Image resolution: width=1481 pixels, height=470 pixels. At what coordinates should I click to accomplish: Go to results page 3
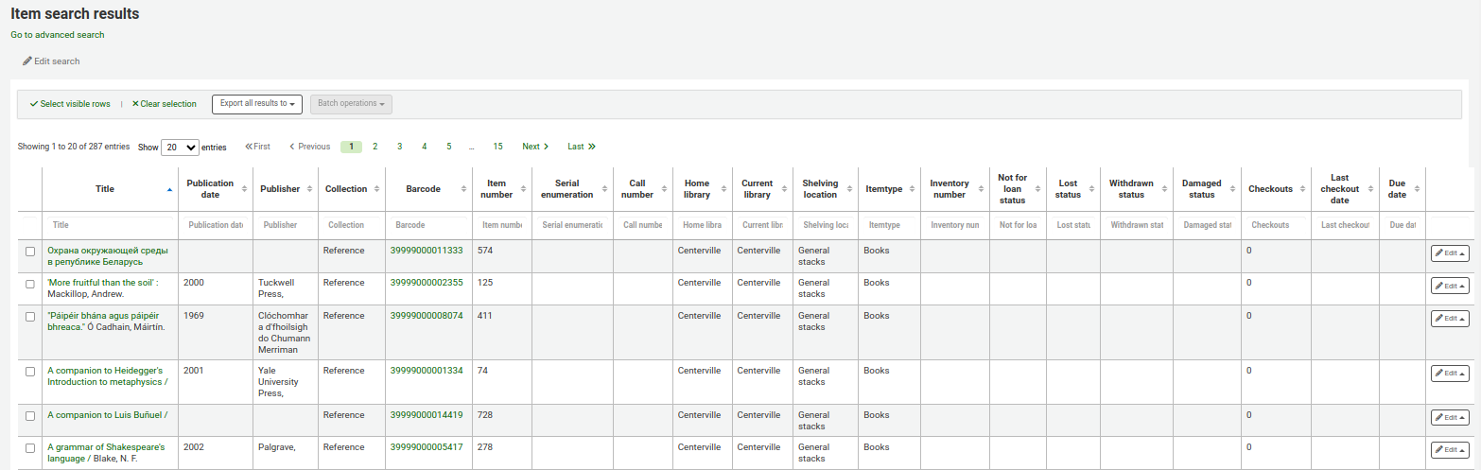tap(400, 147)
